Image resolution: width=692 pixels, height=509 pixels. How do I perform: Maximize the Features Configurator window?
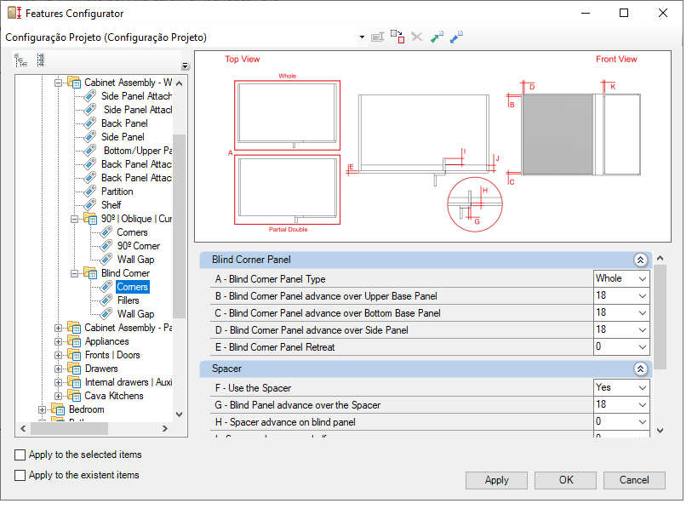click(x=624, y=13)
